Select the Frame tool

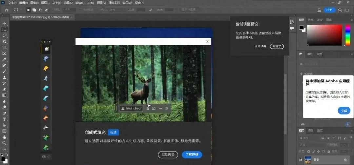point(4,53)
